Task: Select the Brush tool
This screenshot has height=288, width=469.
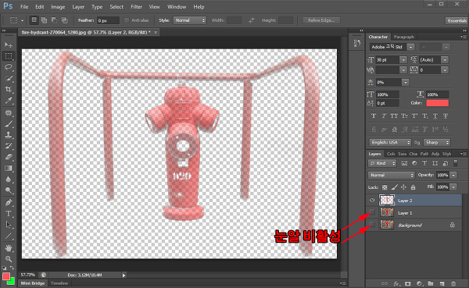Action: tap(8, 124)
